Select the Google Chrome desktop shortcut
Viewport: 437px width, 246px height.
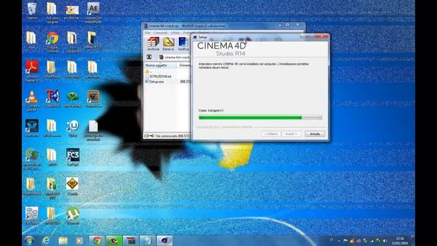(53, 42)
